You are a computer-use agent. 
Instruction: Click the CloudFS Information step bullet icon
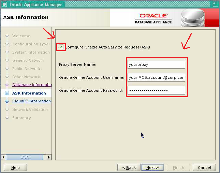tap(7, 101)
